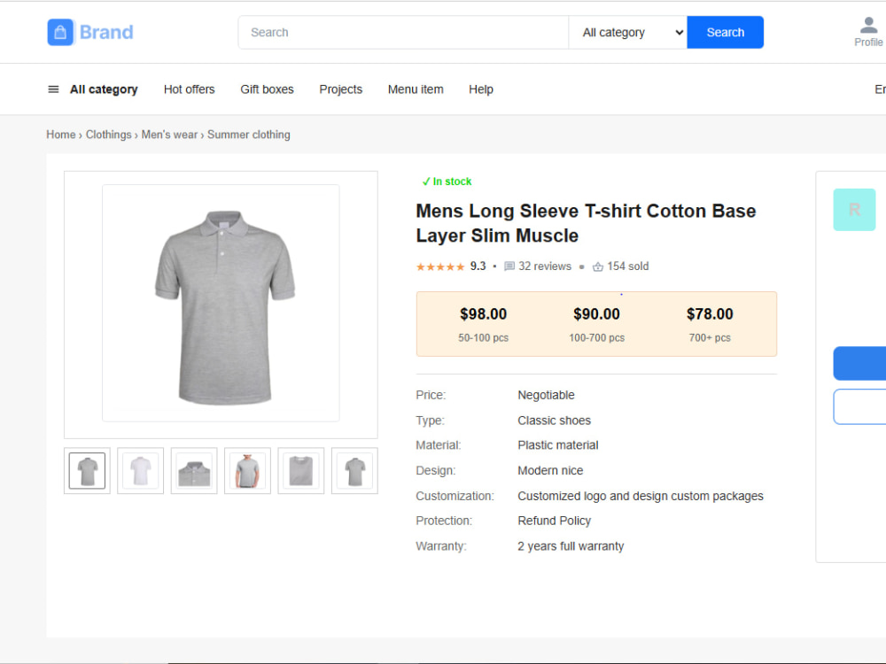Focus the Search text field
The height and width of the screenshot is (664, 886).
403,33
